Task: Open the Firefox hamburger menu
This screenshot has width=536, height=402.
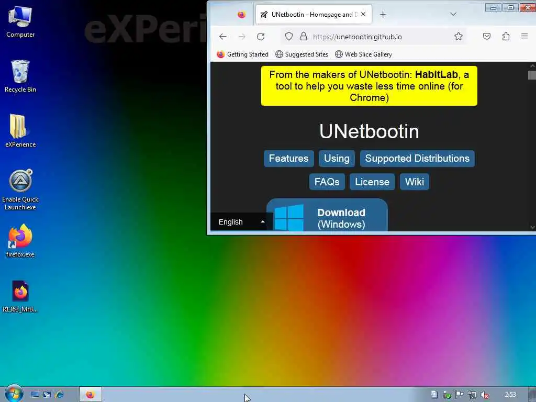Action: [x=524, y=36]
